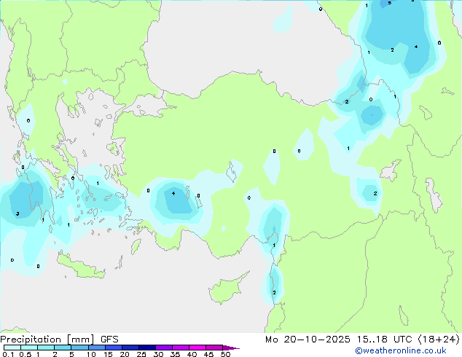Select the legend scale label 30
Image resolution: width=462 pixels, height=357 pixels.
point(158,354)
